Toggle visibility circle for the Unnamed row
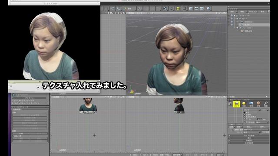 pos(232,22)
